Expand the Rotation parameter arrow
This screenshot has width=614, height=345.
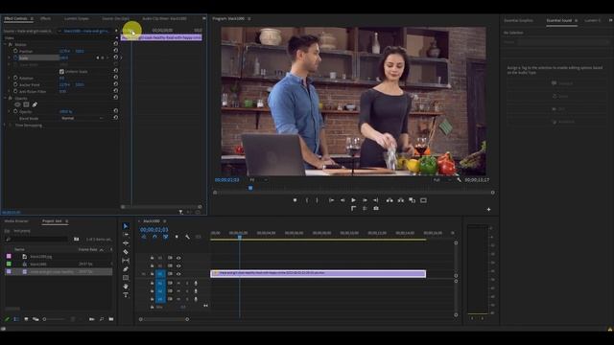10,78
